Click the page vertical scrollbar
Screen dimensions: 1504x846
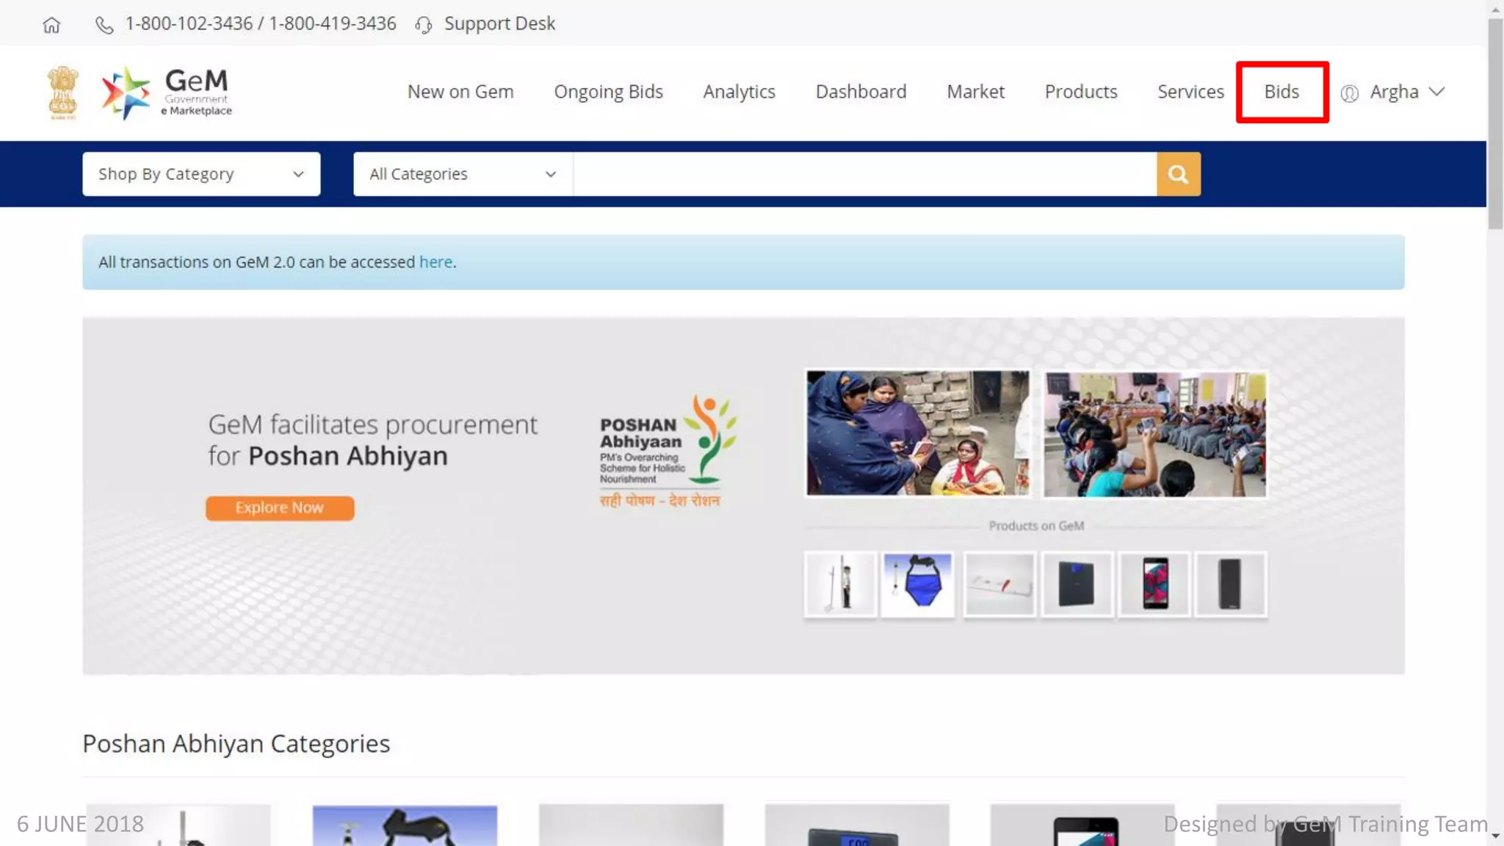point(1495,125)
